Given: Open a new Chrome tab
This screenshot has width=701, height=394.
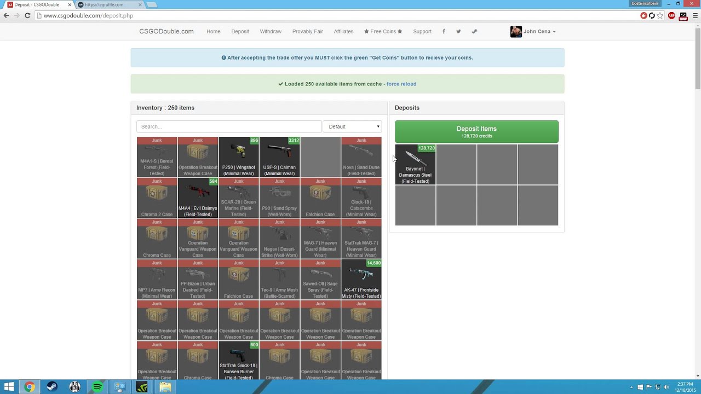Looking at the screenshot, I should point(152,4).
